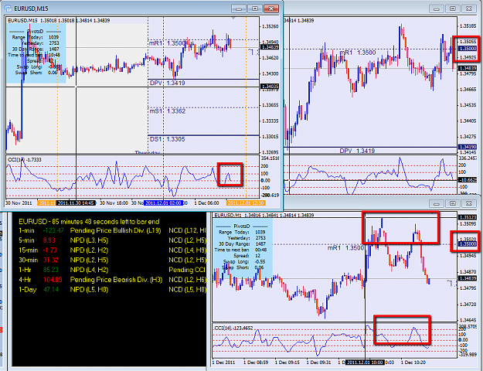Click the 1.35185 price in the partly hidden chart
Viewport: 483px width, 371px height.
[x=468, y=26]
